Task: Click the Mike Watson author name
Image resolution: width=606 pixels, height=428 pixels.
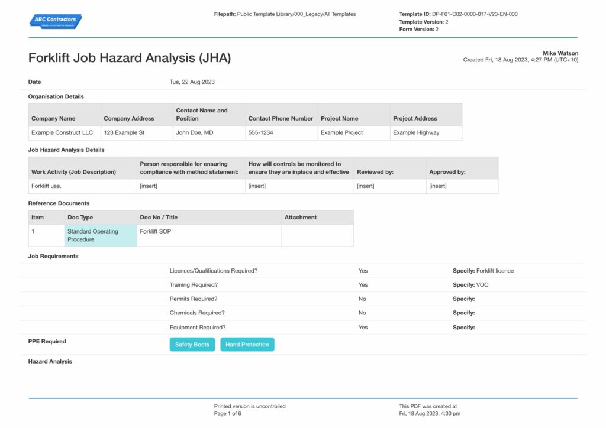Action: coord(560,53)
